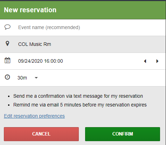Click bullet beside email reminder line
This screenshot has width=166, height=145.
[9, 105]
